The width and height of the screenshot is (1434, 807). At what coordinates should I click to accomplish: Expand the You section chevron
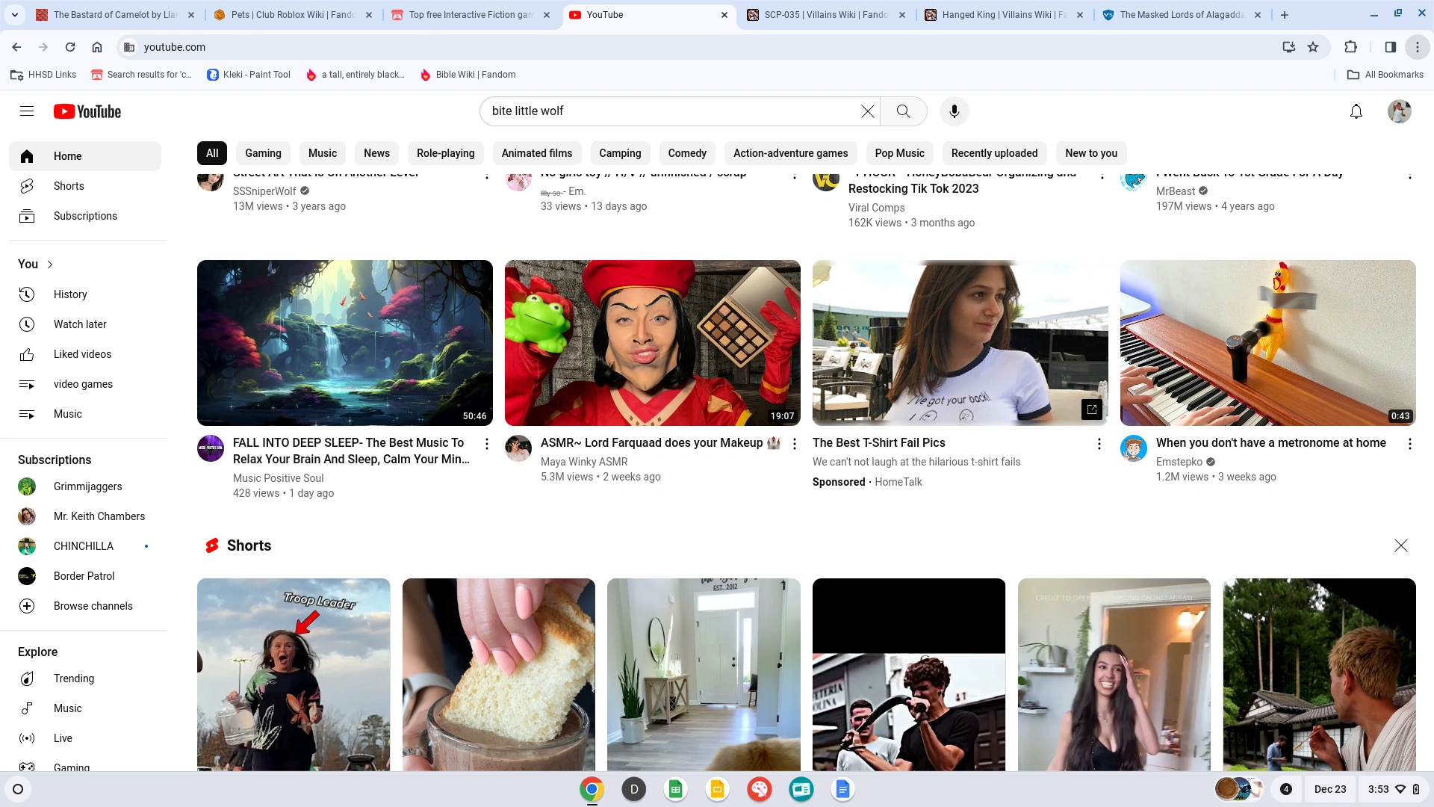tap(50, 265)
